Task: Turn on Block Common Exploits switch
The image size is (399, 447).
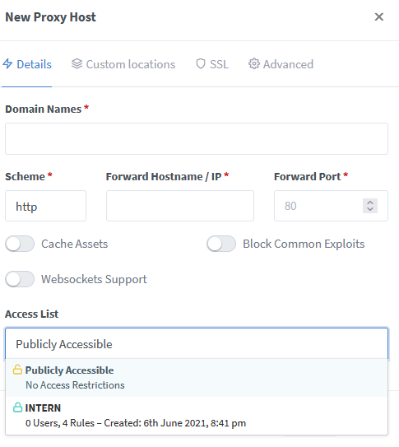Action: tap(221, 244)
